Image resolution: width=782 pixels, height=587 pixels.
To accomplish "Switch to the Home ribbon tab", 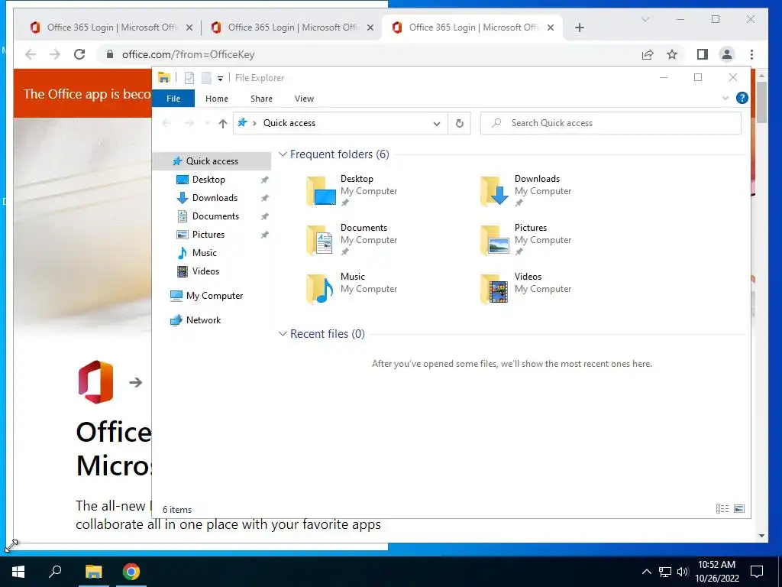I will (x=216, y=99).
